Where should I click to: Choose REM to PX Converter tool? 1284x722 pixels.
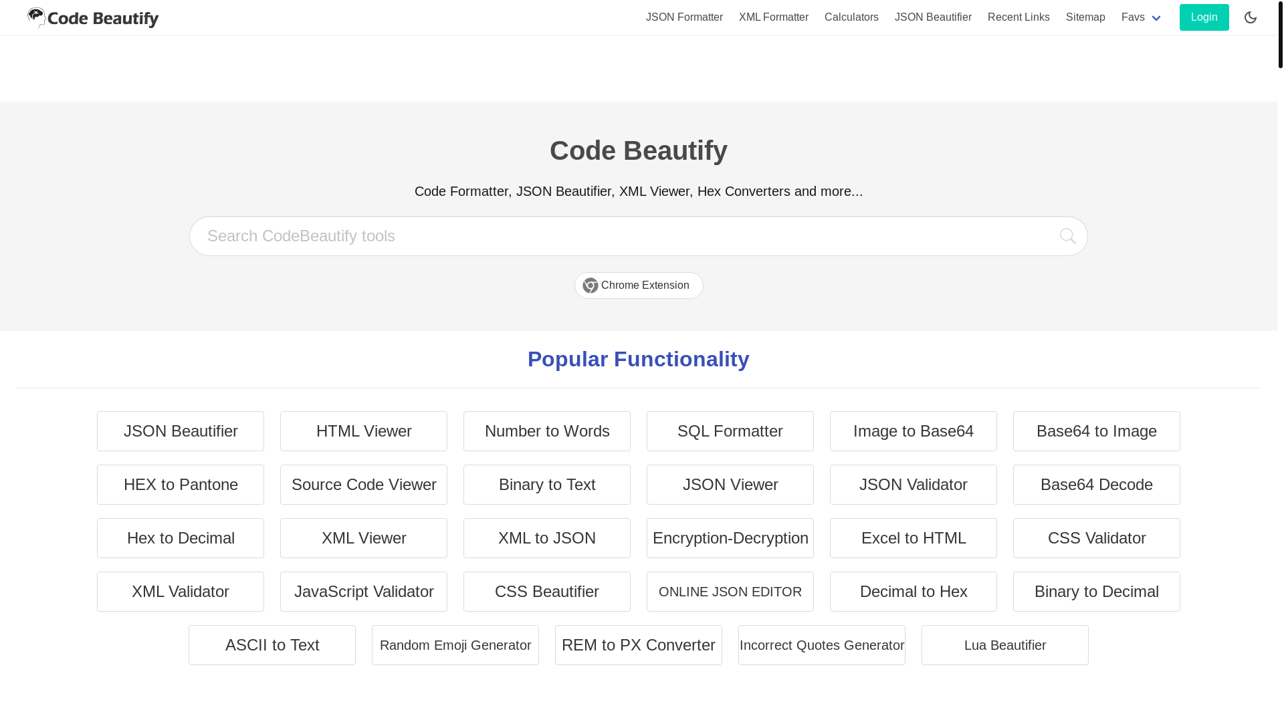[639, 645]
